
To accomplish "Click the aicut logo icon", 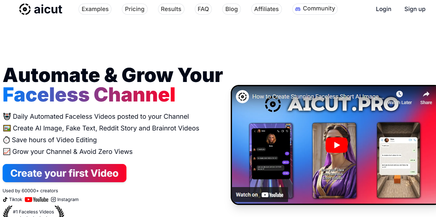I will coord(25,9).
